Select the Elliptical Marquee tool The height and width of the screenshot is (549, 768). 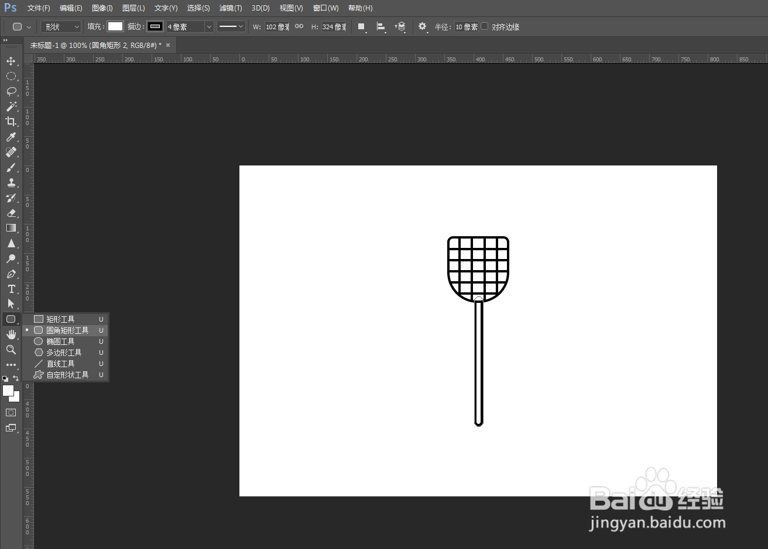(11, 76)
